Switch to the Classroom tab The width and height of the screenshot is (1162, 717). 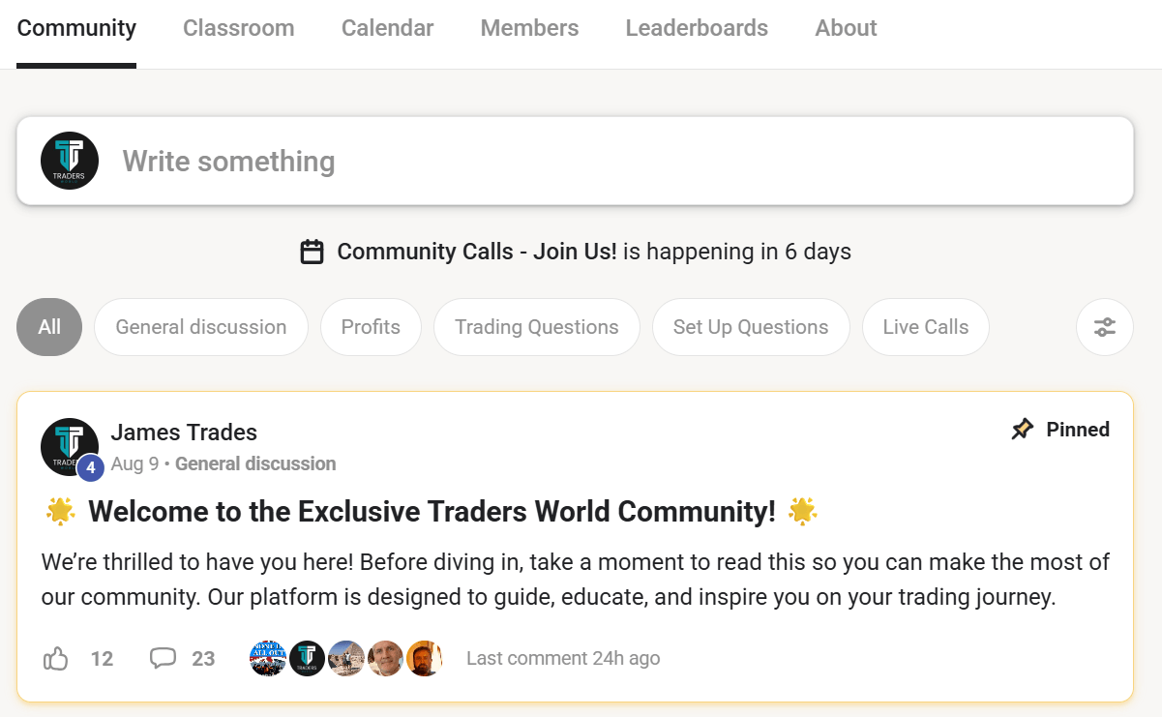tap(239, 28)
